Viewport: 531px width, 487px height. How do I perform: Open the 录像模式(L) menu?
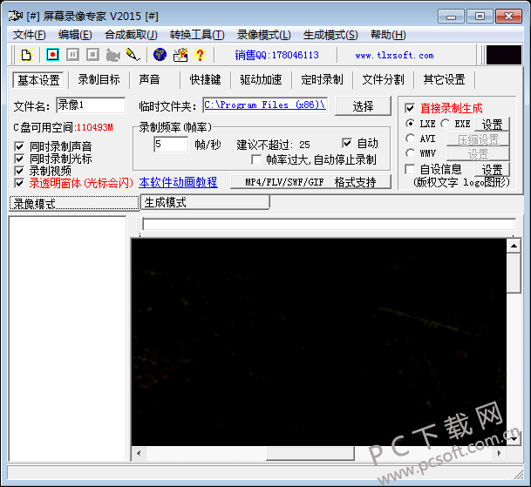[x=264, y=35]
